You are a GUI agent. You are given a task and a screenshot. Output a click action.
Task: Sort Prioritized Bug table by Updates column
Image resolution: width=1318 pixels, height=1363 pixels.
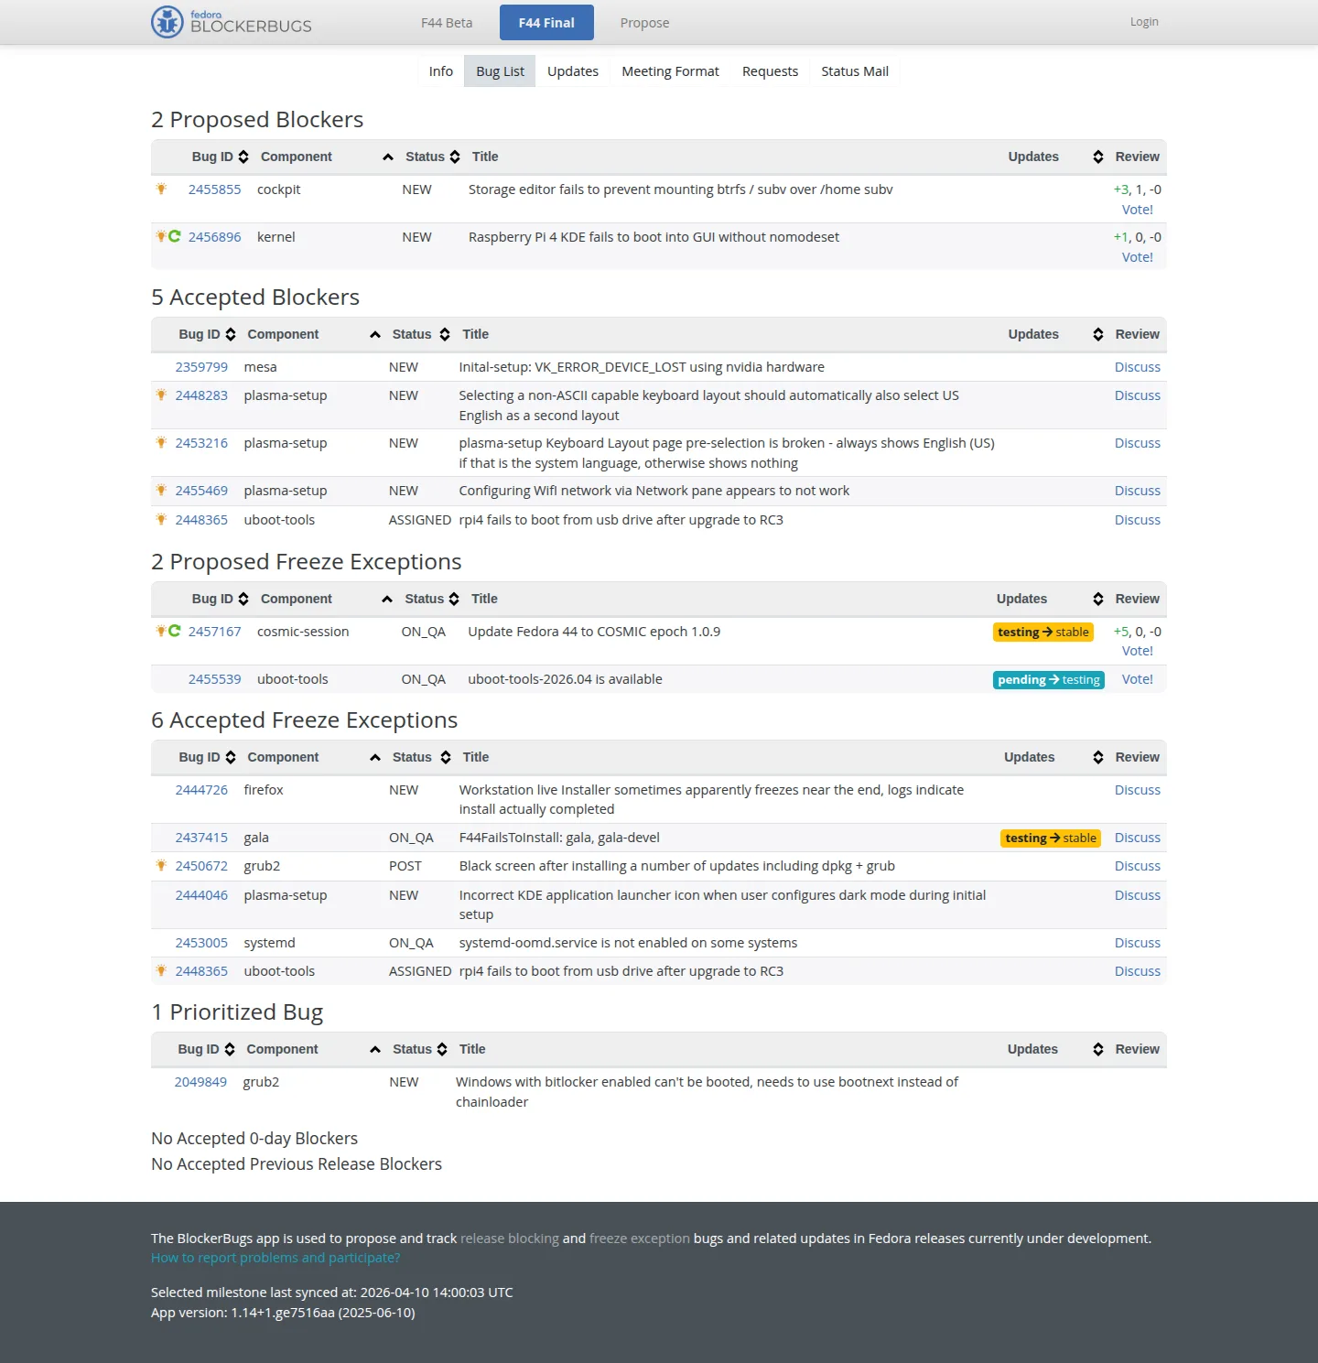pyautogui.click(x=1097, y=1049)
